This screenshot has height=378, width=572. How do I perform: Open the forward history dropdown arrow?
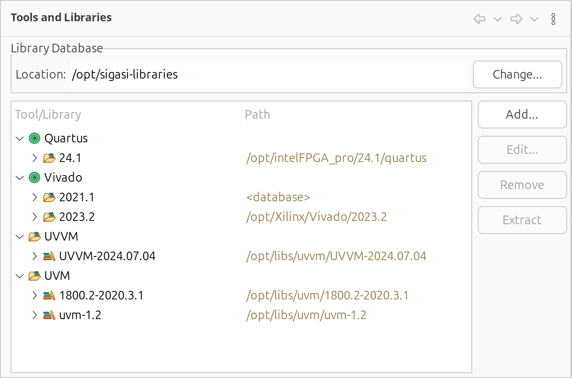coord(534,19)
